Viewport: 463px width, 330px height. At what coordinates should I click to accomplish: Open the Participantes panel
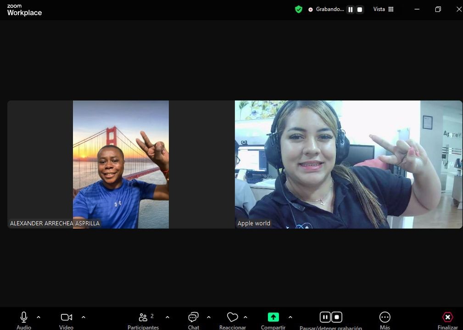click(143, 317)
